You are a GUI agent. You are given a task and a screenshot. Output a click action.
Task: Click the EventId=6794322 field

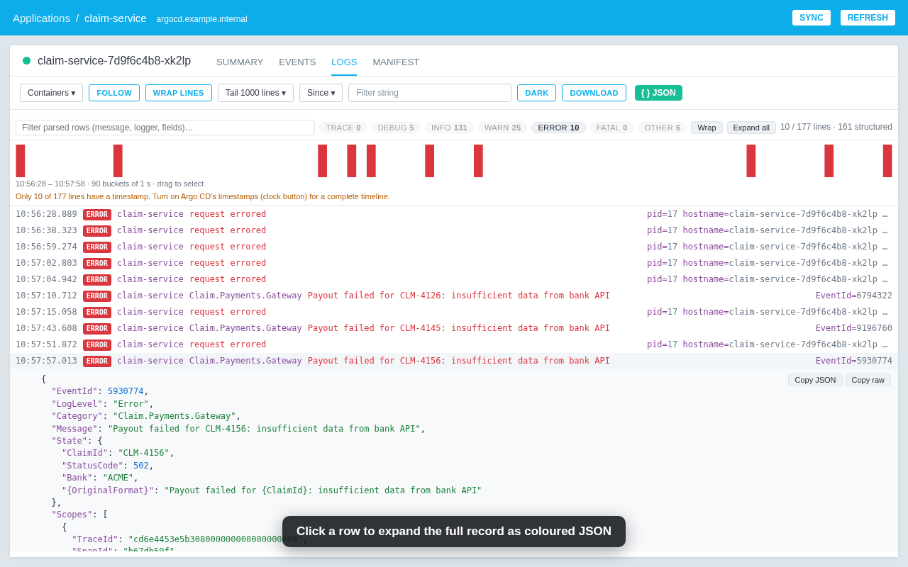pyautogui.click(x=854, y=296)
